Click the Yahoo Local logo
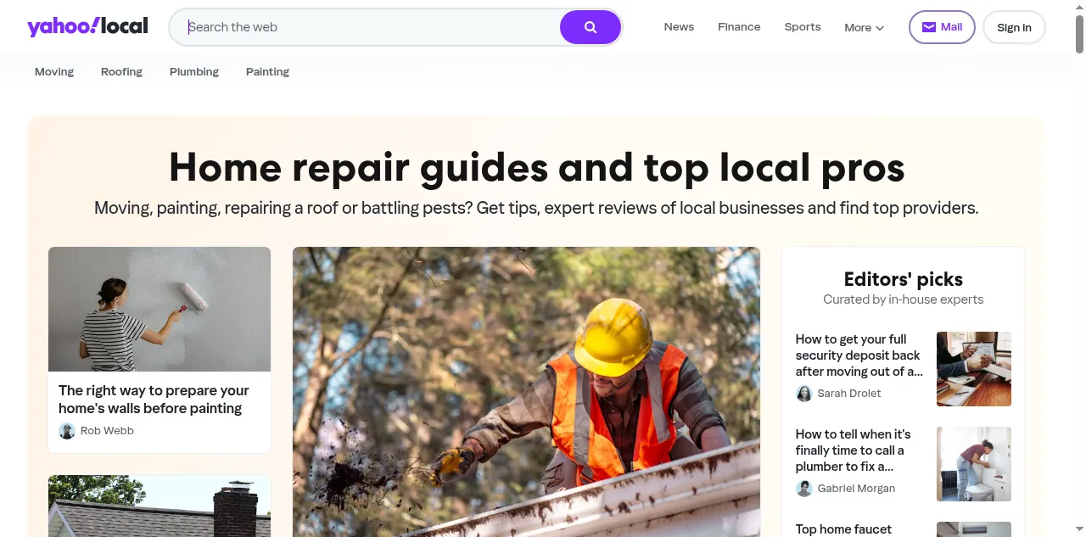This screenshot has width=1086, height=537. tap(87, 26)
